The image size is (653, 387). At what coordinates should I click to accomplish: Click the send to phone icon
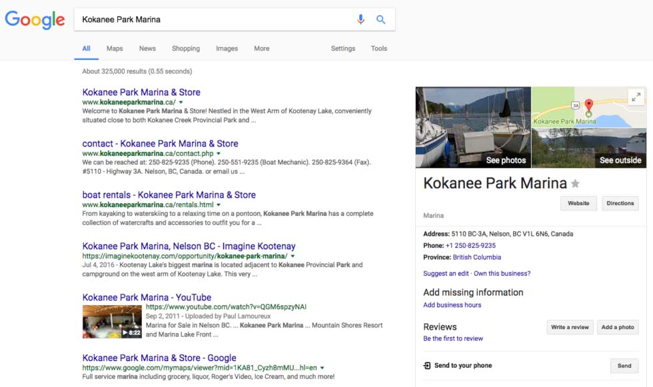(427, 366)
